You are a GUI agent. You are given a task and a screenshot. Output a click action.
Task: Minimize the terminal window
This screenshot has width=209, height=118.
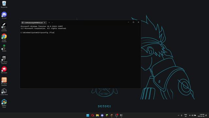coord(128,22)
